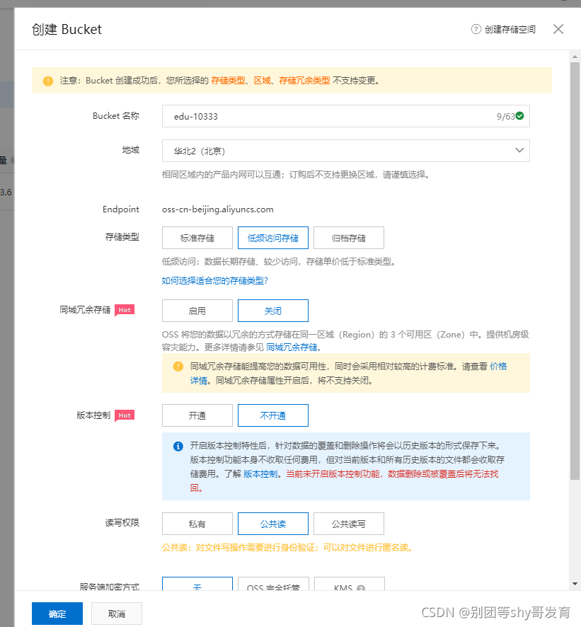Viewport: 581px width, 627px height.
Task: Select 归档存储 storage type
Action: point(349,238)
